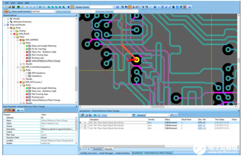This screenshot has width=241, height=157.
Task: Click the first zoom magnifier icon
Action: (49, 7)
